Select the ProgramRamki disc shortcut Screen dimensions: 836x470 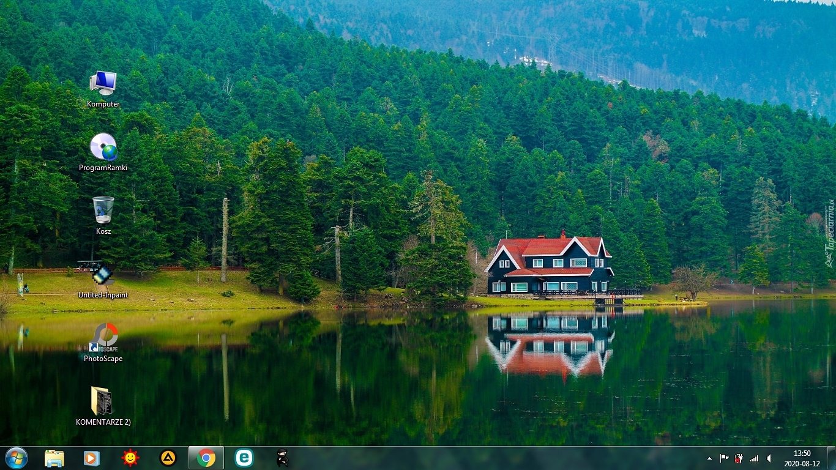pos(103,147)
